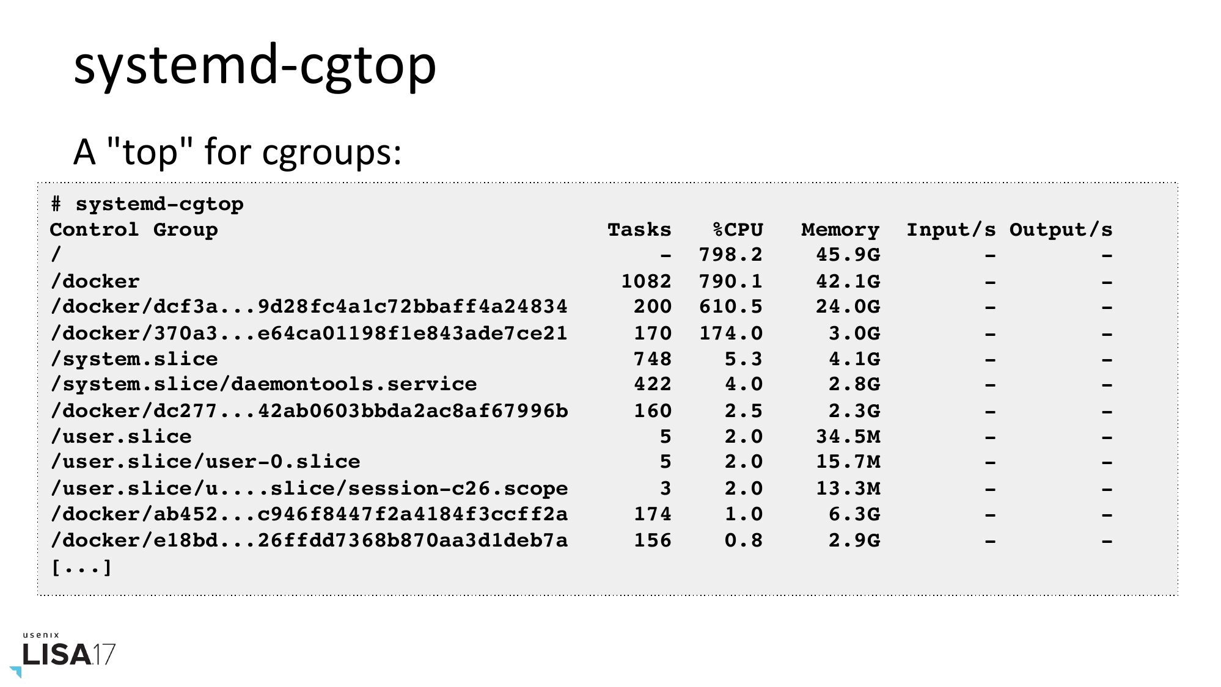Click the 798.2 %CPU value
The width and height of the screenshot is (1221, 687).
(730, 255)
